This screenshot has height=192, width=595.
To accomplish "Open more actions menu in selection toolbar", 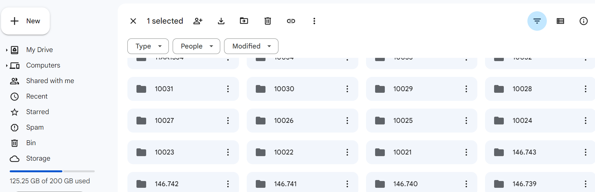I will coord(314,21).
